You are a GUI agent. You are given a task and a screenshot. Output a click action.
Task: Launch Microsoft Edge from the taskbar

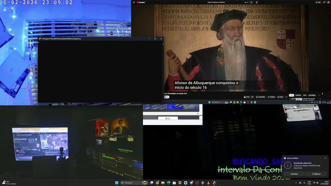(169, 183)
